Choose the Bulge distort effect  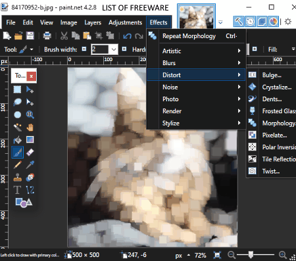pos(272,75)
